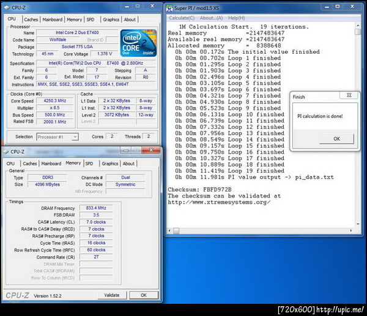Open About tab in the memory timings window

point(128,163)
